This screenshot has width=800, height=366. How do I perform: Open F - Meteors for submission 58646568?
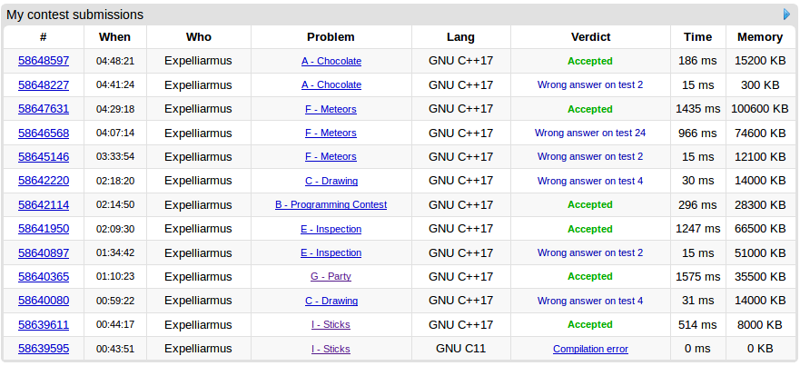[331, 133]
